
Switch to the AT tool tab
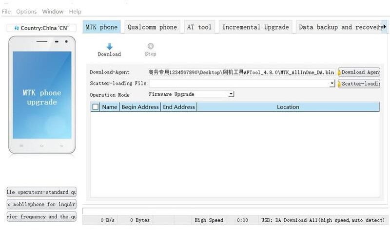point(199,27)
